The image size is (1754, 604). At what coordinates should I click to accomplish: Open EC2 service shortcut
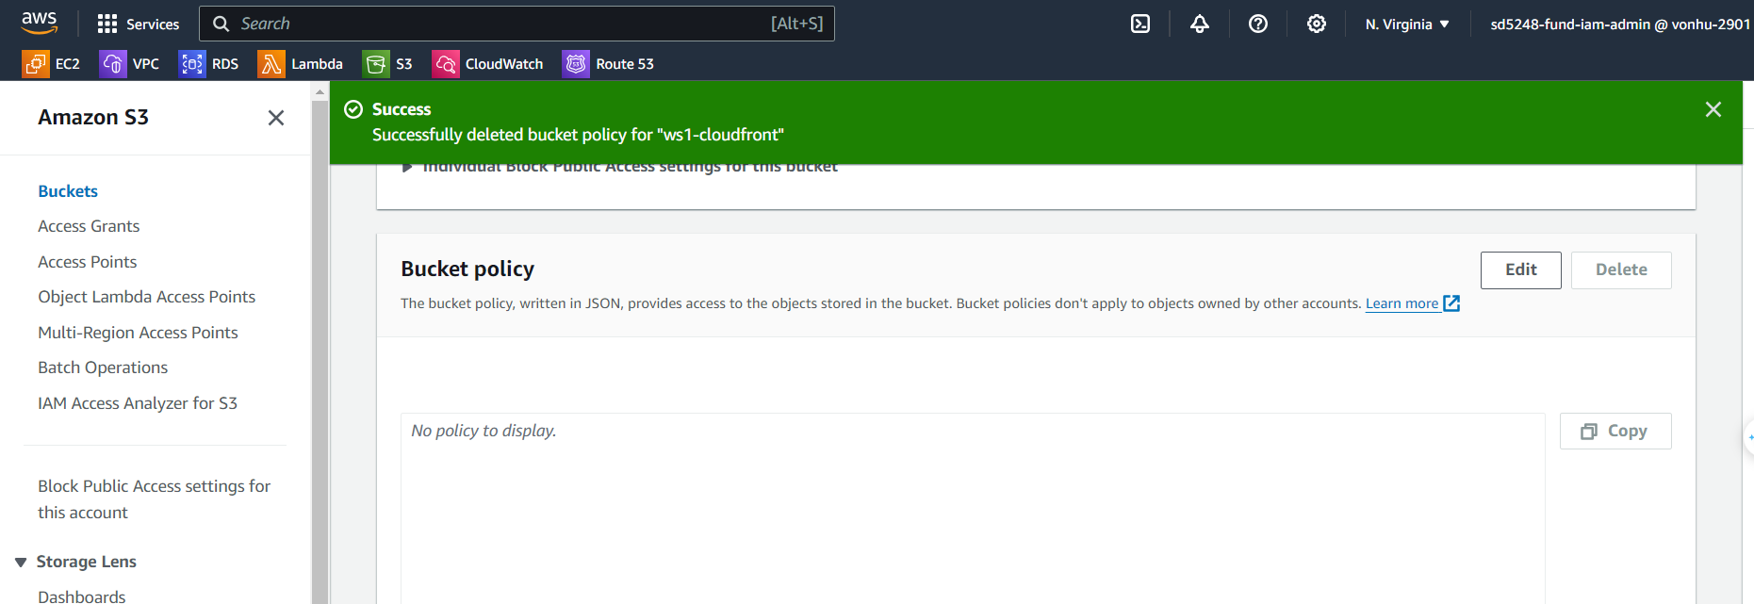[x=51, y=64]
